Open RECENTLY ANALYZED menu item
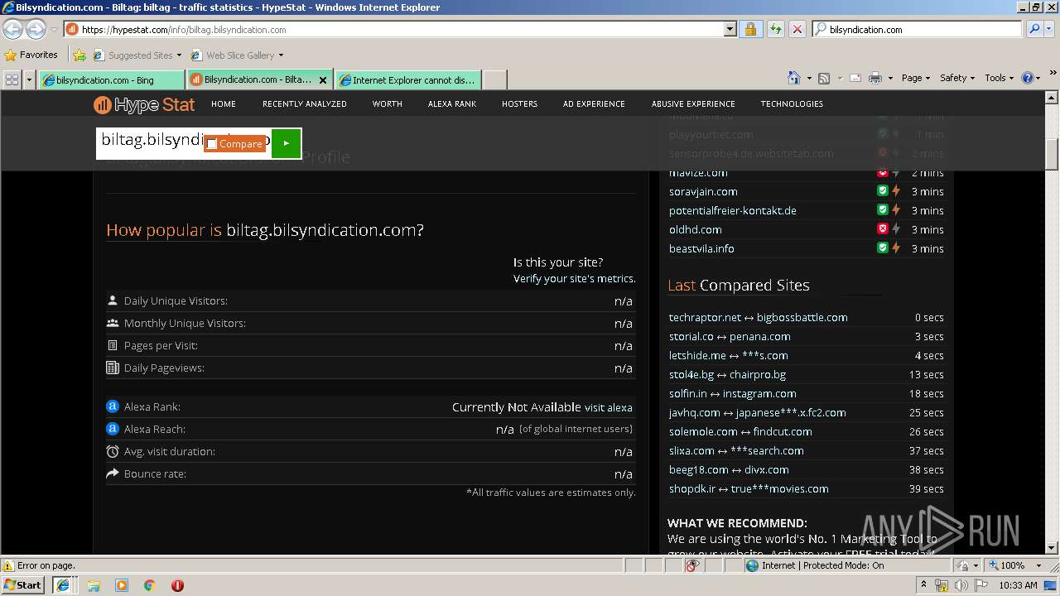1060x596 pixels. pos(305,104)
